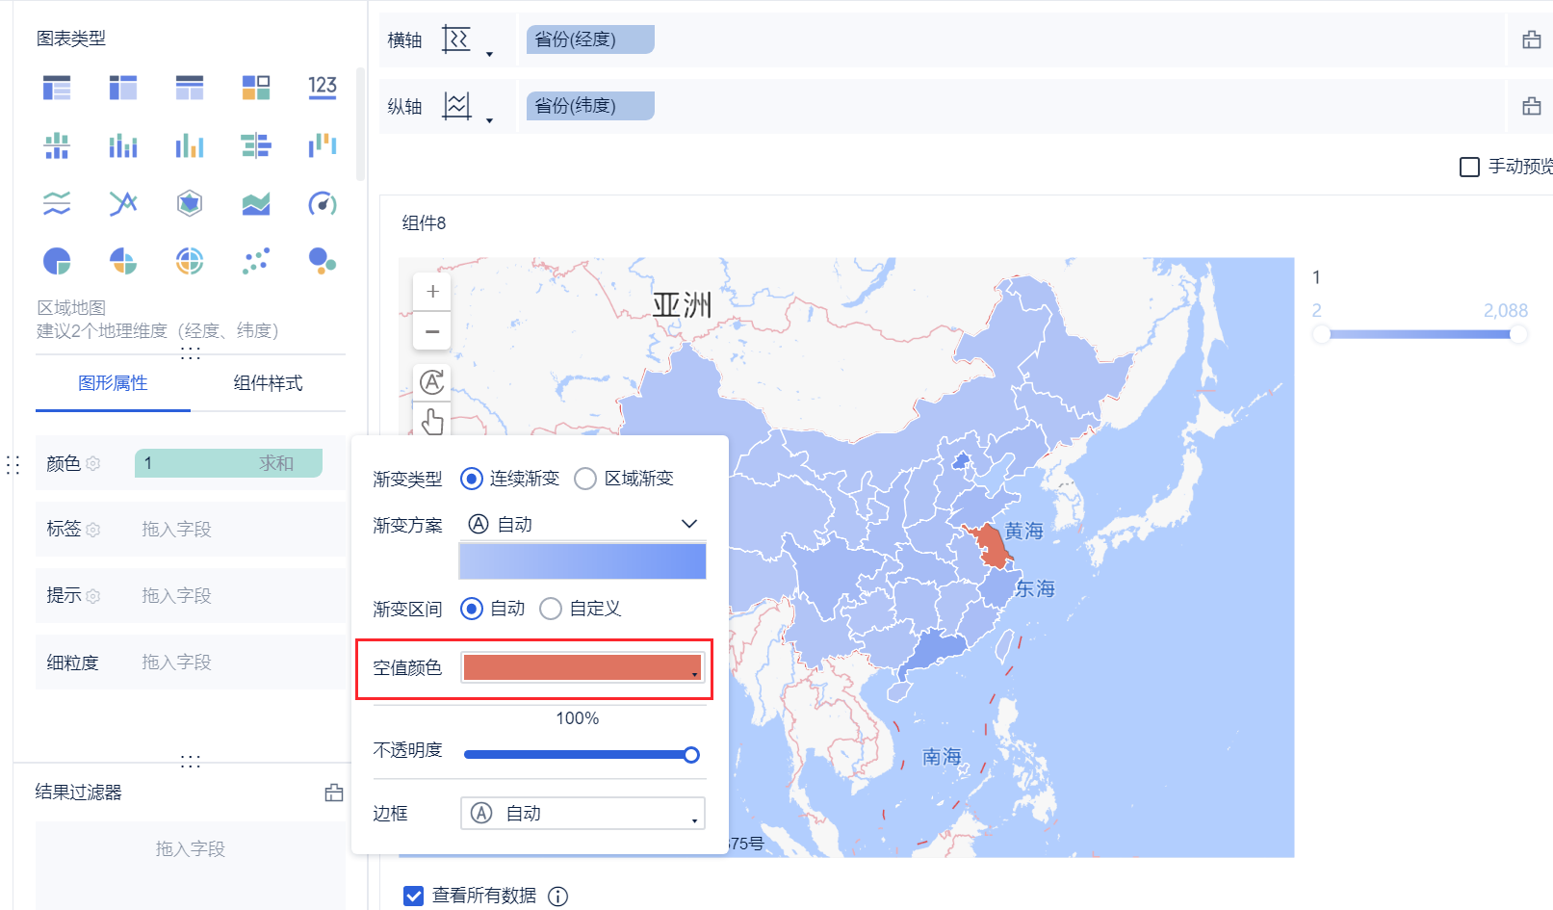Expand the 横轴 axis type dropdown arrow
Screen dimensions: 1553x910
pos(489,54)
